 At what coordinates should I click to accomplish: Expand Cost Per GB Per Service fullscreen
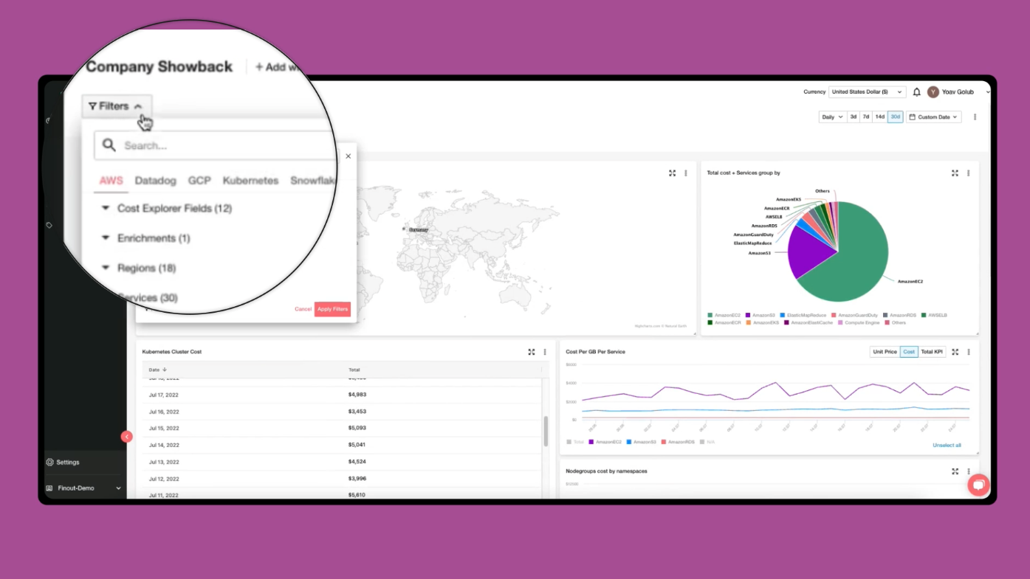[955, 352]
